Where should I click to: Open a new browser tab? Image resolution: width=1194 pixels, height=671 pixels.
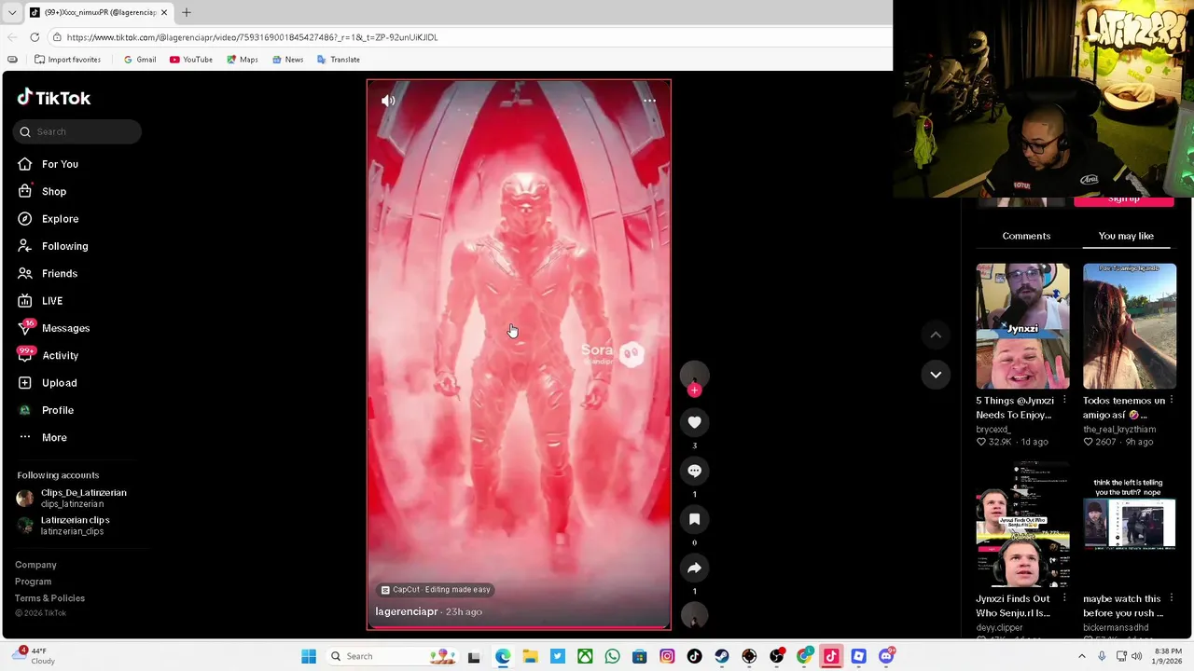pyautogui.click(x=186, y=12)
